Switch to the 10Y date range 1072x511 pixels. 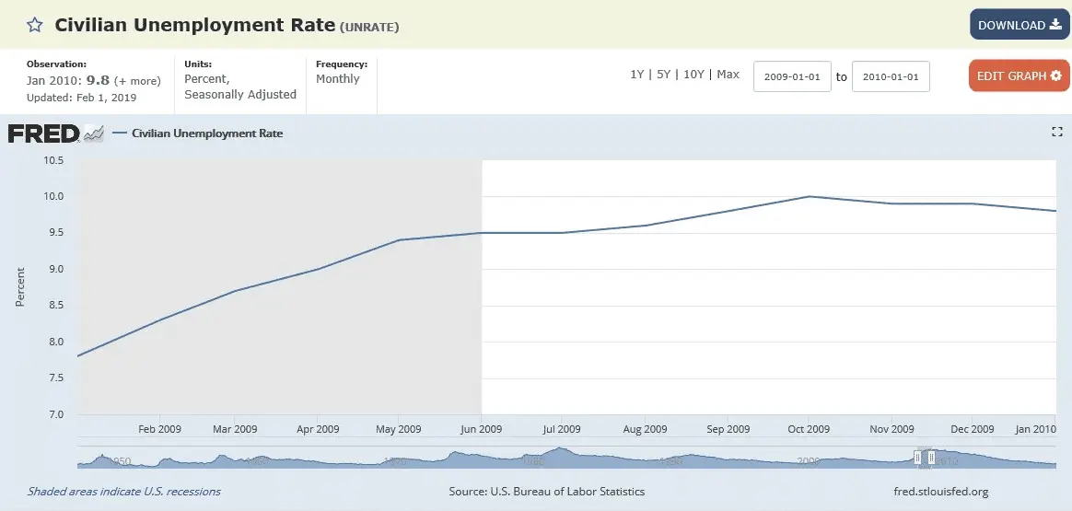coord(693,75)
